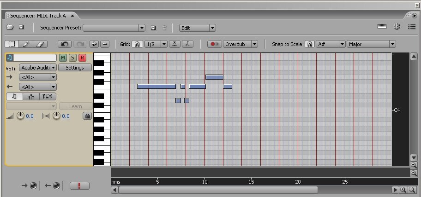The width and height of the screenshot is (421, 197).
Task: Click the vertical scrollbar down arrow
Action: [x=414, y=157]
